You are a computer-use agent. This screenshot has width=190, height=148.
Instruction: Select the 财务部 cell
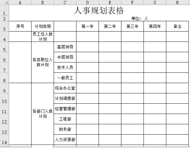[x=65, y=129]
